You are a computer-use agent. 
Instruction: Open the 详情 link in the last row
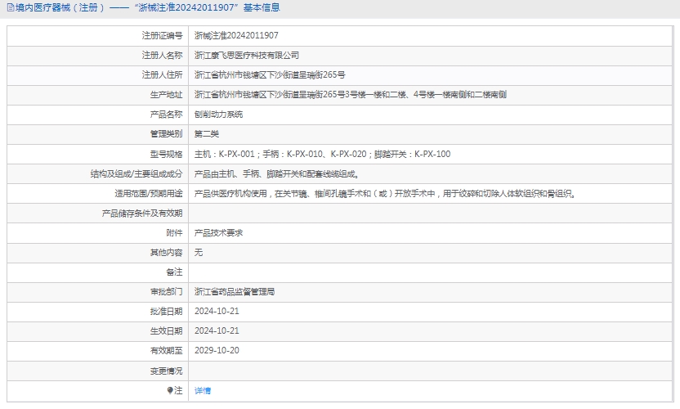203,391
